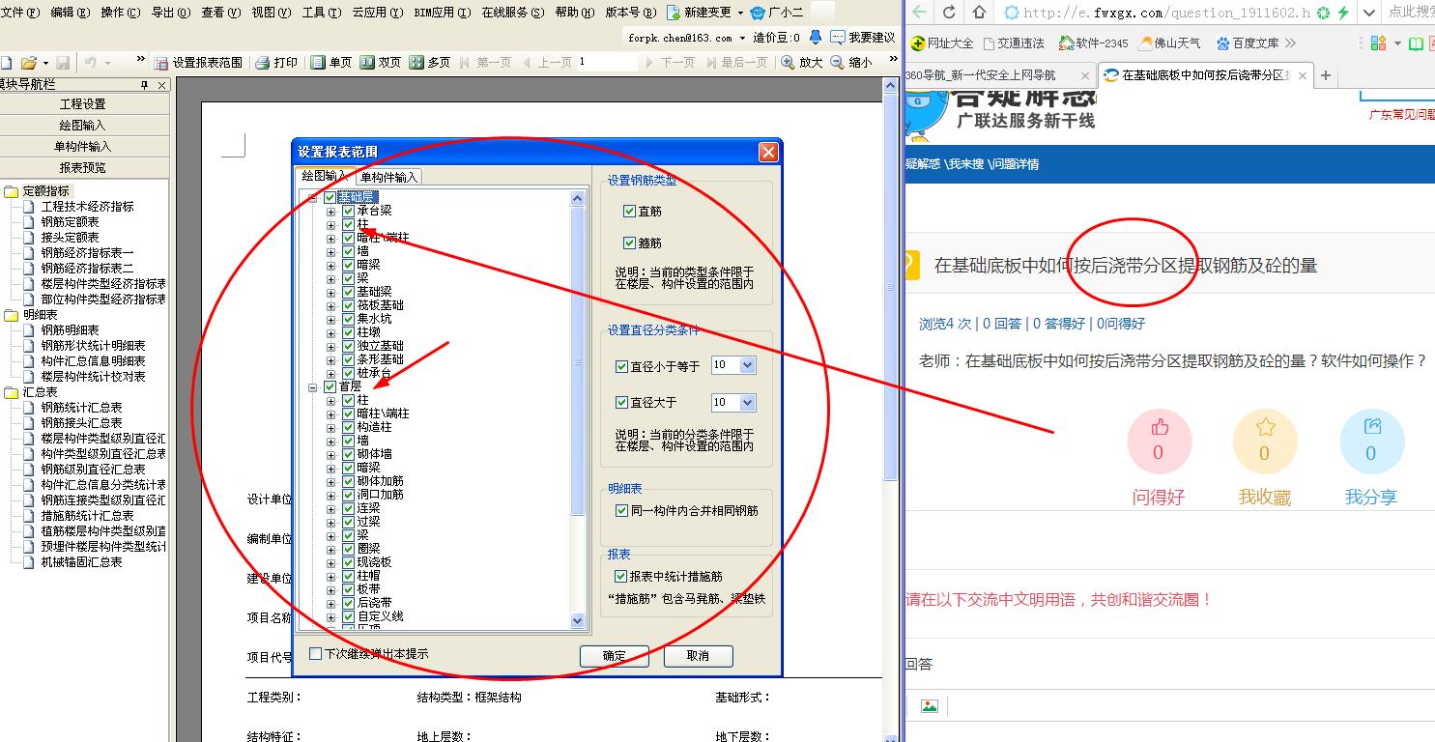Open the 软件-2345 bookmark

[1093, 43]
